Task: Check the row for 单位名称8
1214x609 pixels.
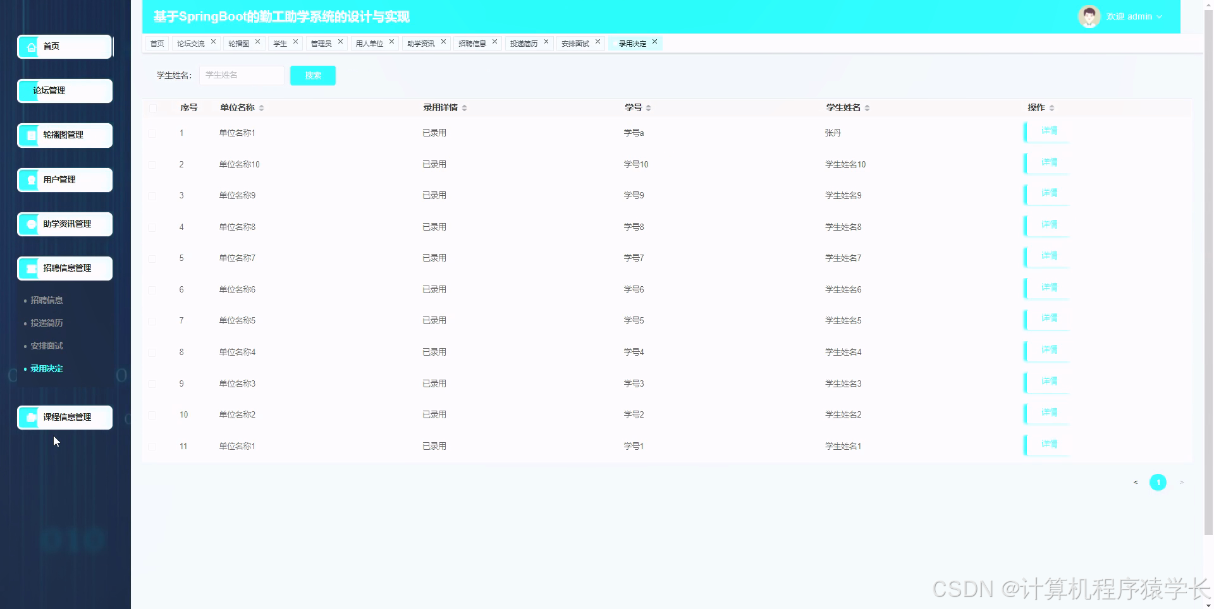Action: click(152, 227)
